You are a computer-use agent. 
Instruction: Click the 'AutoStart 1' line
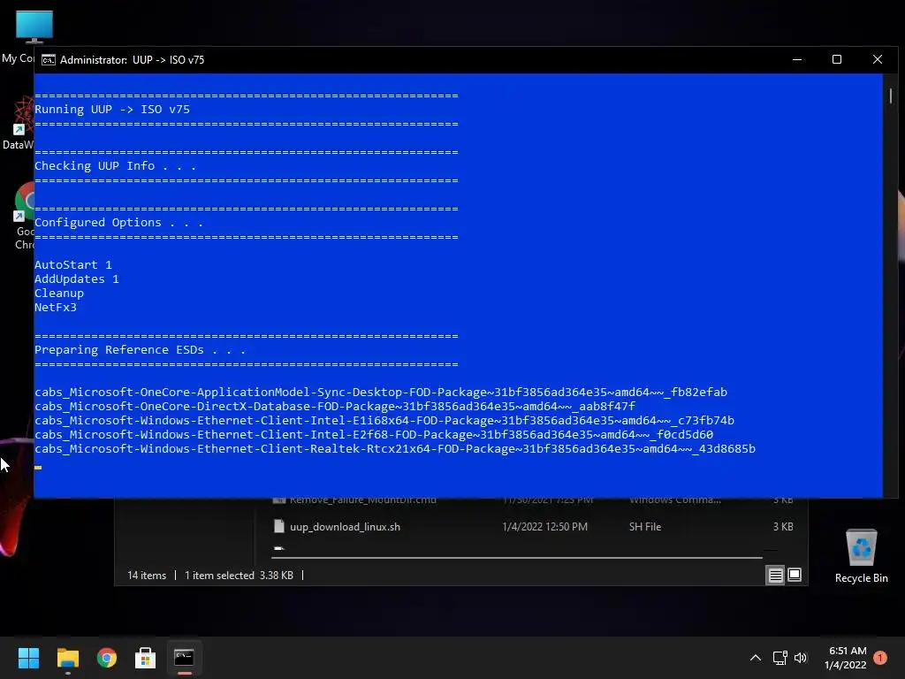(73, 264)
